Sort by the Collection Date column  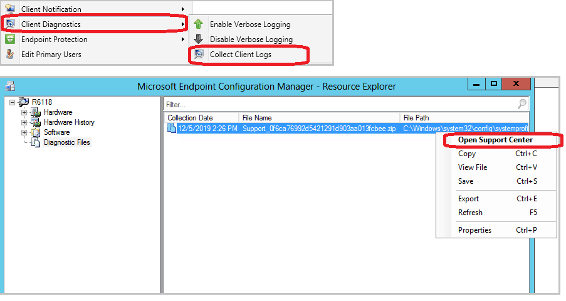point(201,118)
